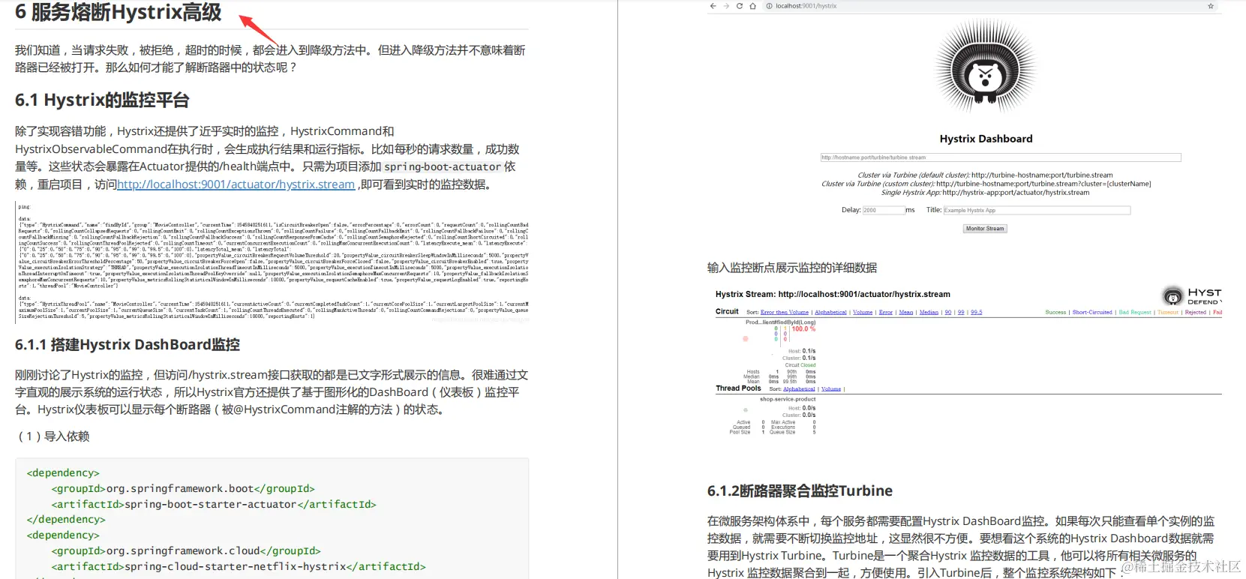
Task: Click the org.springframework.cloud groupId line
Action: (186, 550)
